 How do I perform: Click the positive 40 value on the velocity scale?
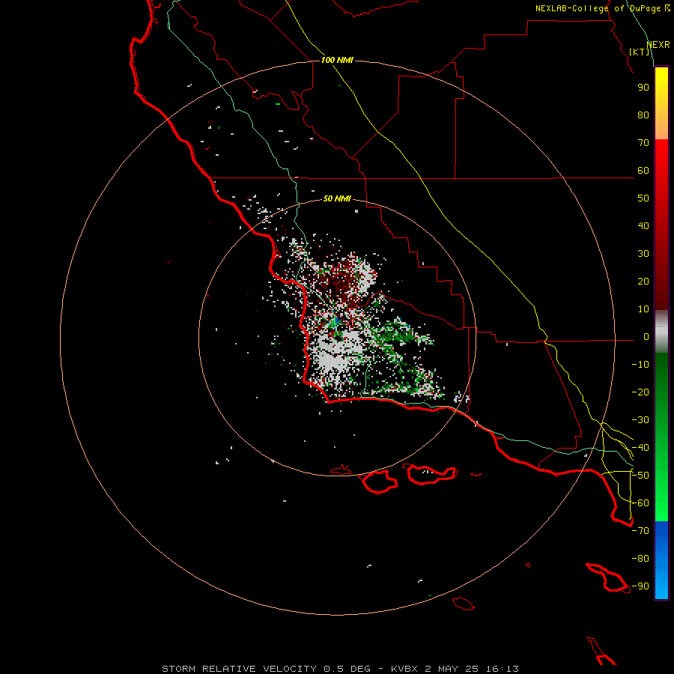(643, 225)
